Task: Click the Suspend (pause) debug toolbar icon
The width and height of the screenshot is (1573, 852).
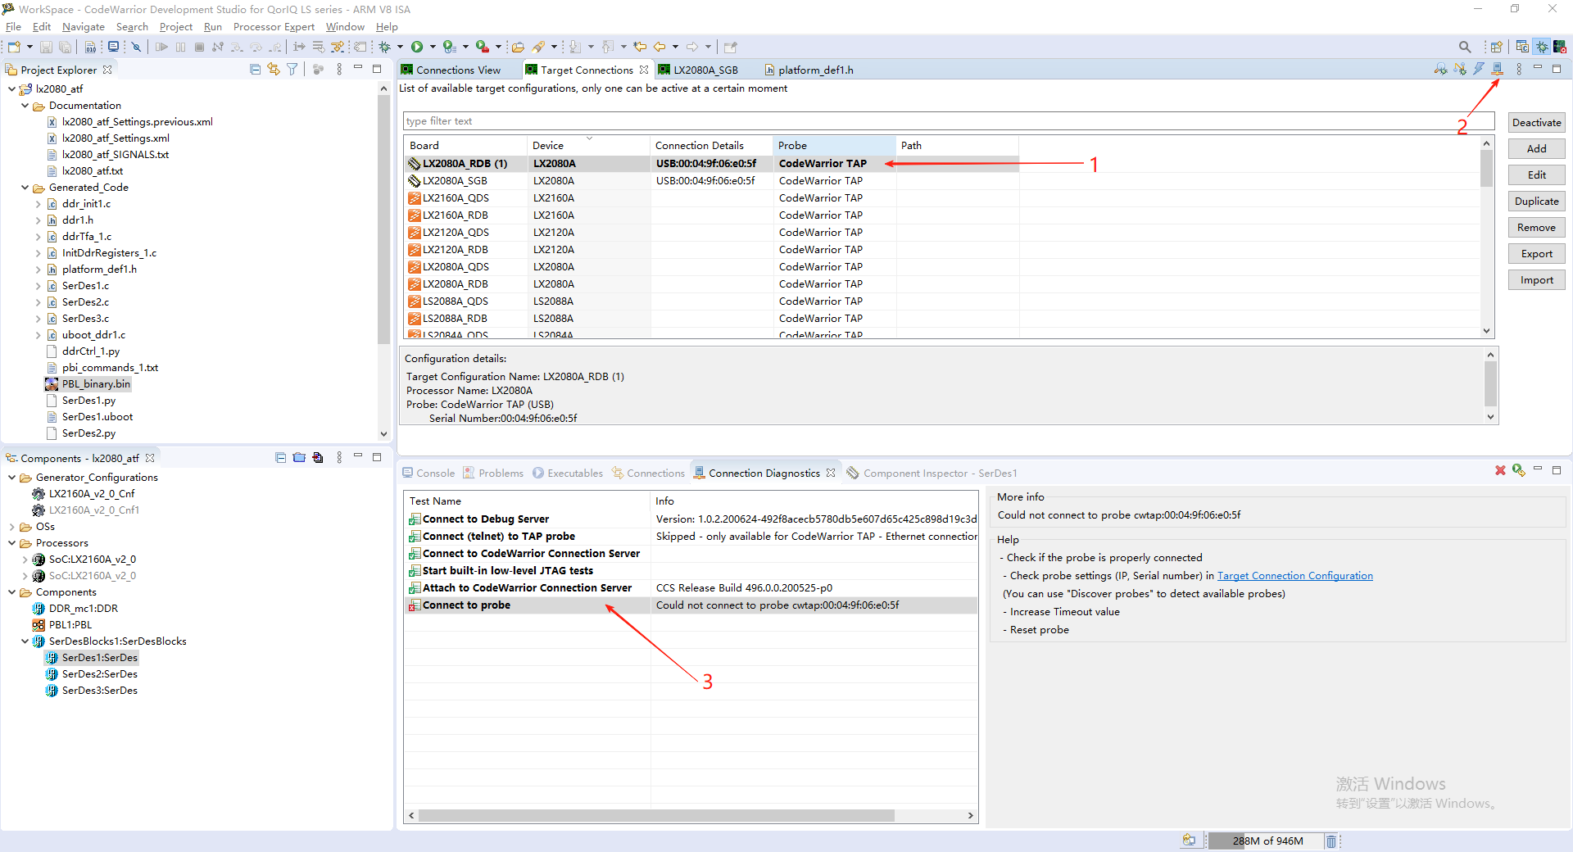Action: tap(181, 47)
